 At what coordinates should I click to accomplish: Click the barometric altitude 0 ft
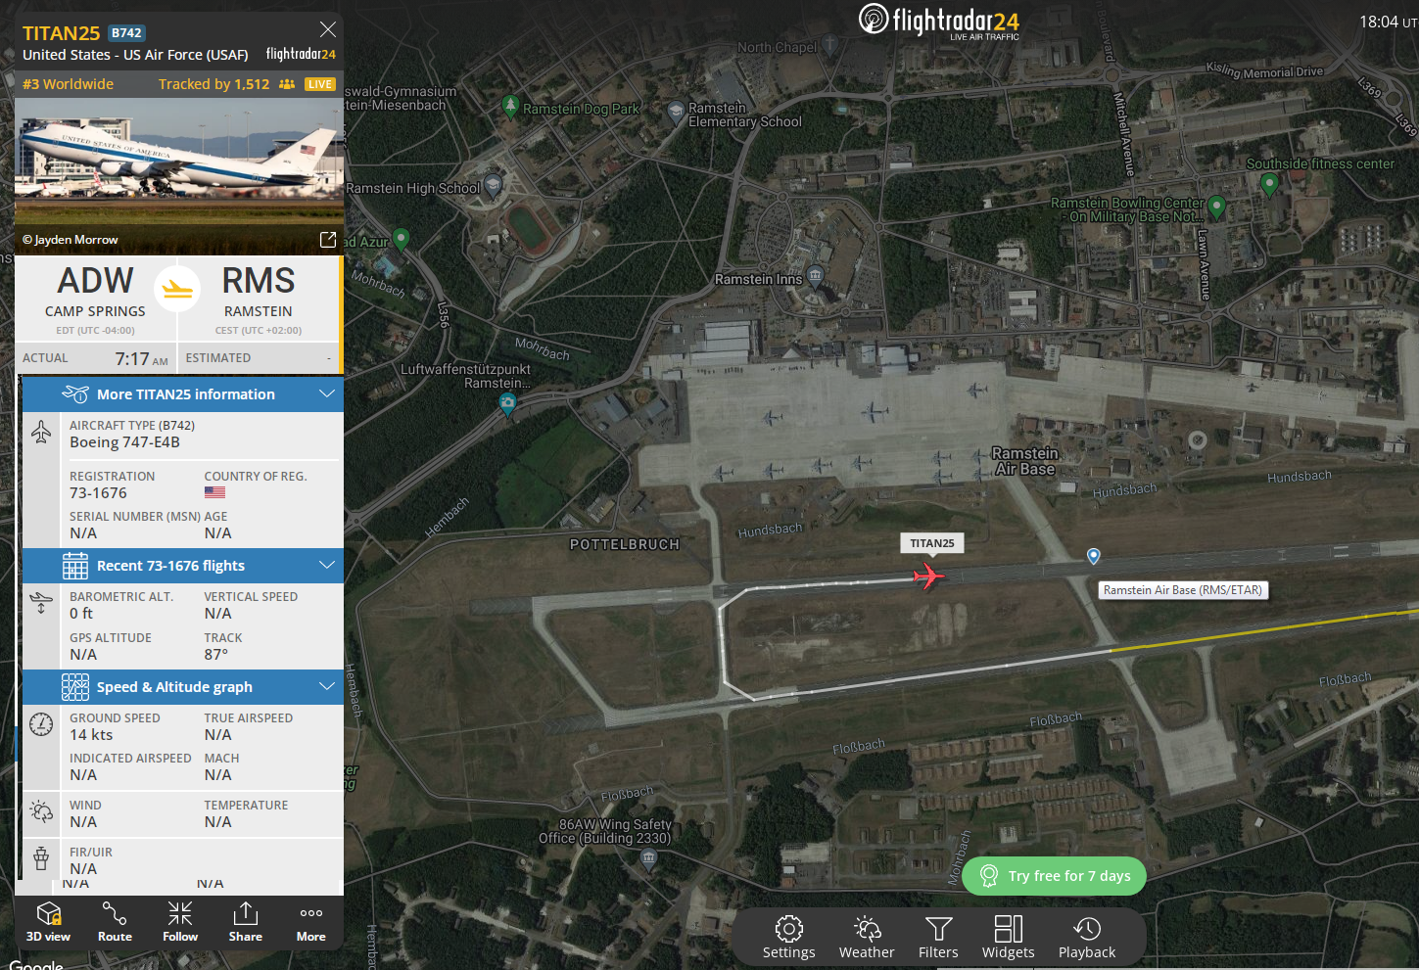[x=81, y=614]
